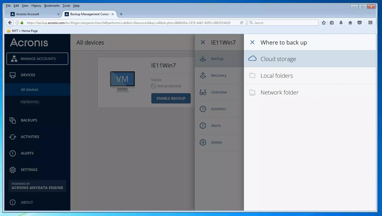Reload the current page

(242, 23)
